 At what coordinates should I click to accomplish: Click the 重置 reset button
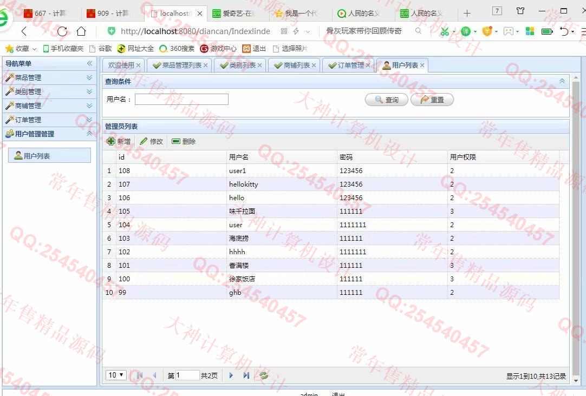click(x=432, y=100)
